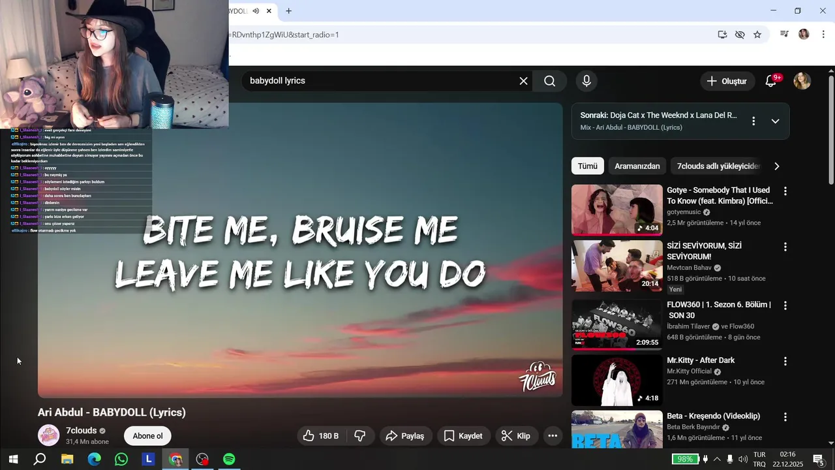Bookmark this page with star icon

tap(757, 35)
